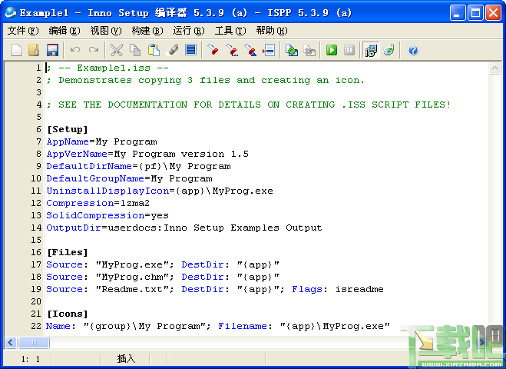This screenshot has height=369, width=506.
Task: Delete selection with the eraser icon
Action: point(173,50)
